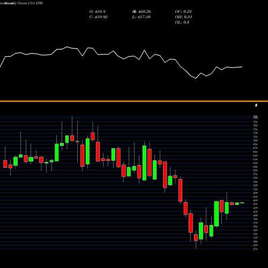The width and height of the screenshot is (268, 268).
Task: Click the open price value 'O: 458.8'
Action: pos(97,12)
